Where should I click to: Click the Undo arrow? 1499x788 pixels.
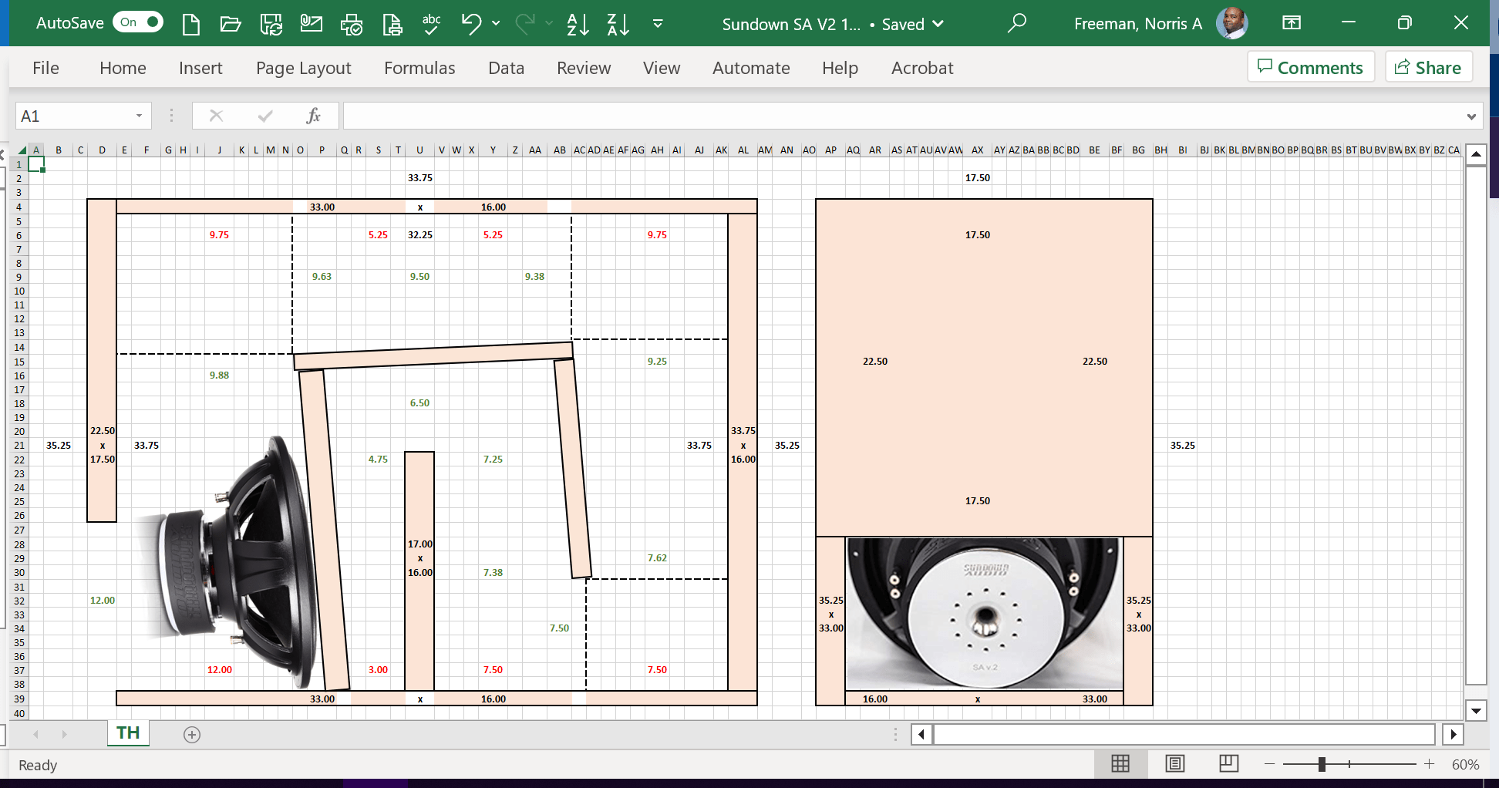(x=472, y=24)
